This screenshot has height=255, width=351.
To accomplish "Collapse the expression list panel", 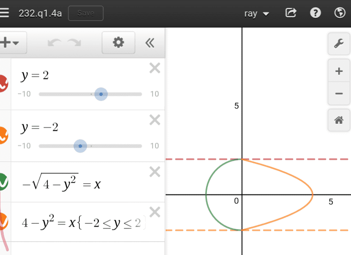I will [x=150, y=43].
